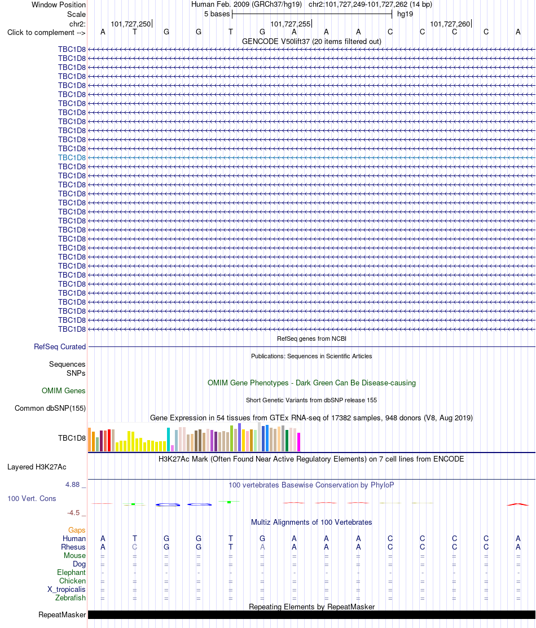Click the Dog species row label
Screen dimensions: 536x628
[x=79, y=564]
